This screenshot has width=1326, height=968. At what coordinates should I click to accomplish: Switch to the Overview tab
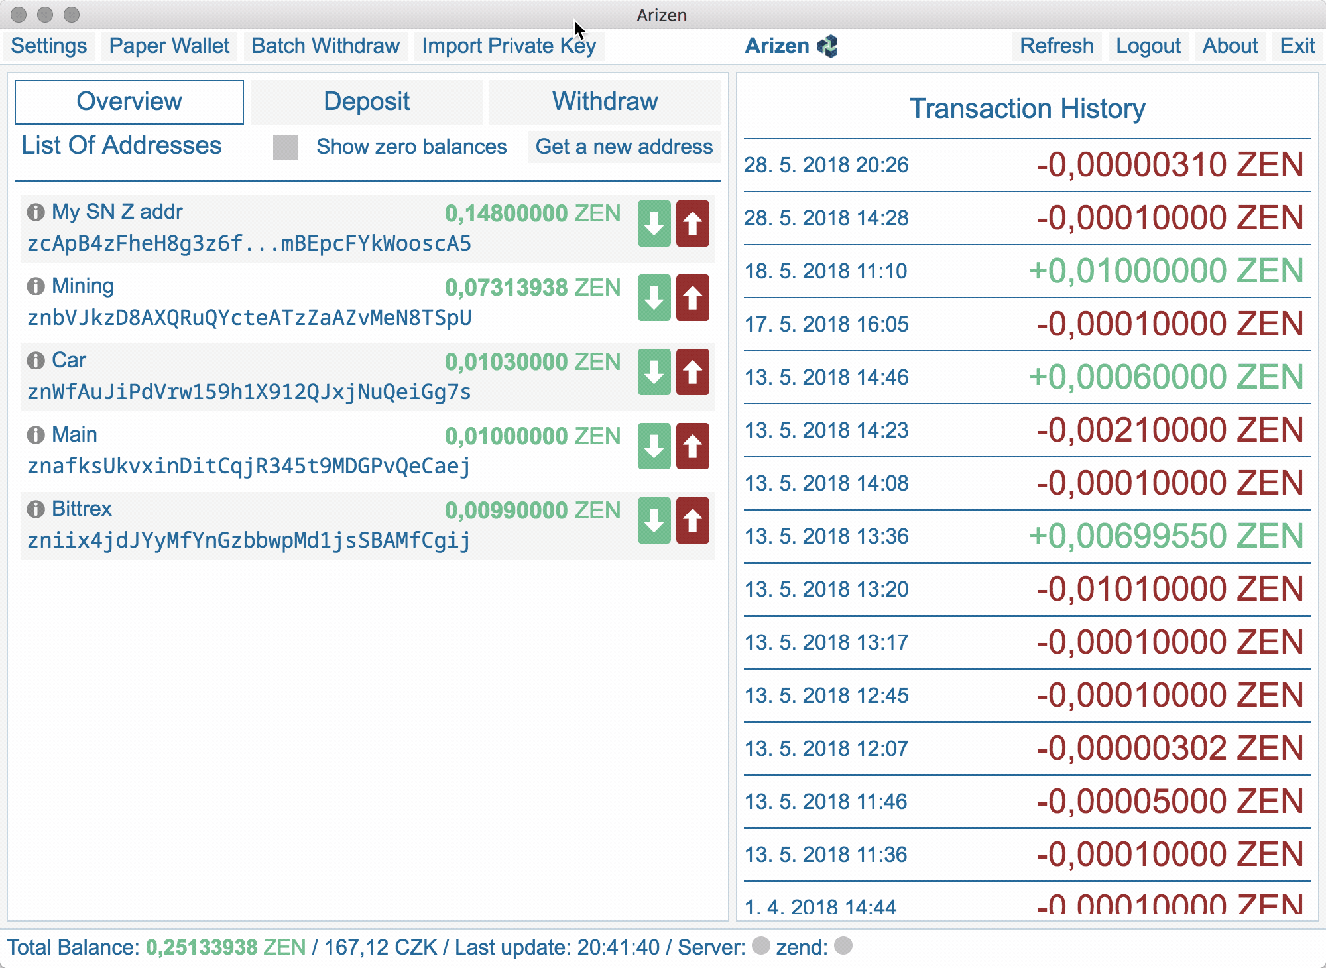[129, 101]
